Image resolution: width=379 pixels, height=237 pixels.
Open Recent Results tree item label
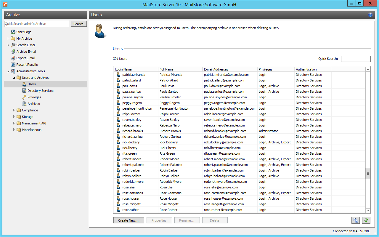[27, 65]
